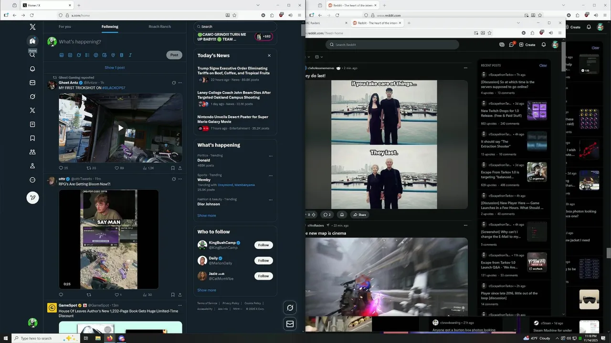The image size is (611, 343).
Task: Open options for Donald trending topic
Action: tap(271, 156)
